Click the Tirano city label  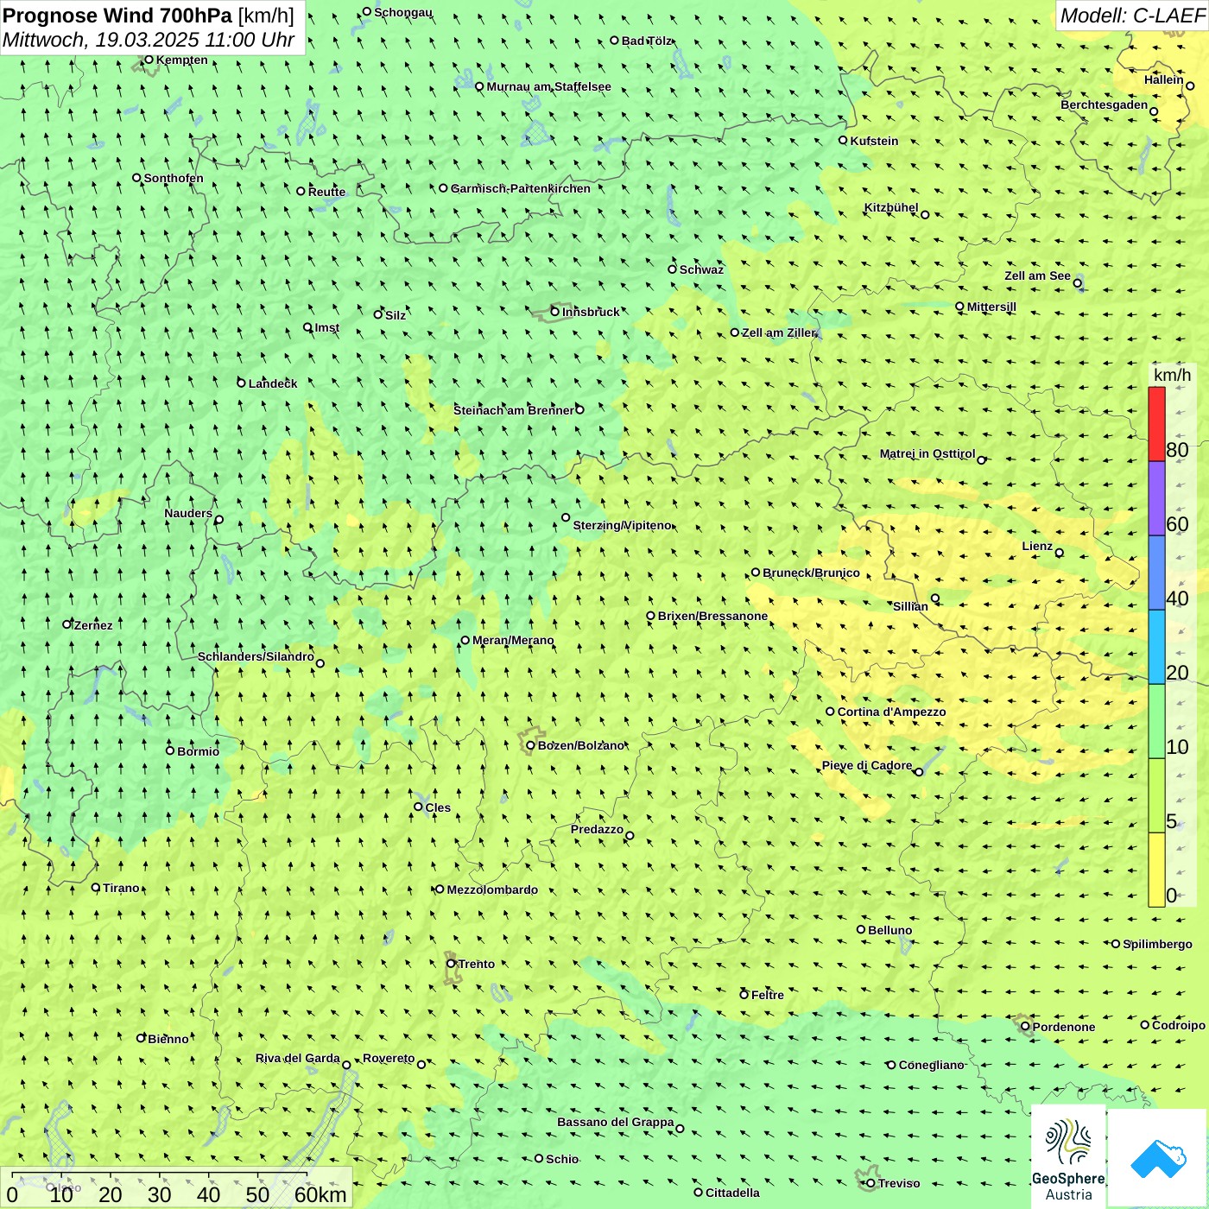(121, 888)
